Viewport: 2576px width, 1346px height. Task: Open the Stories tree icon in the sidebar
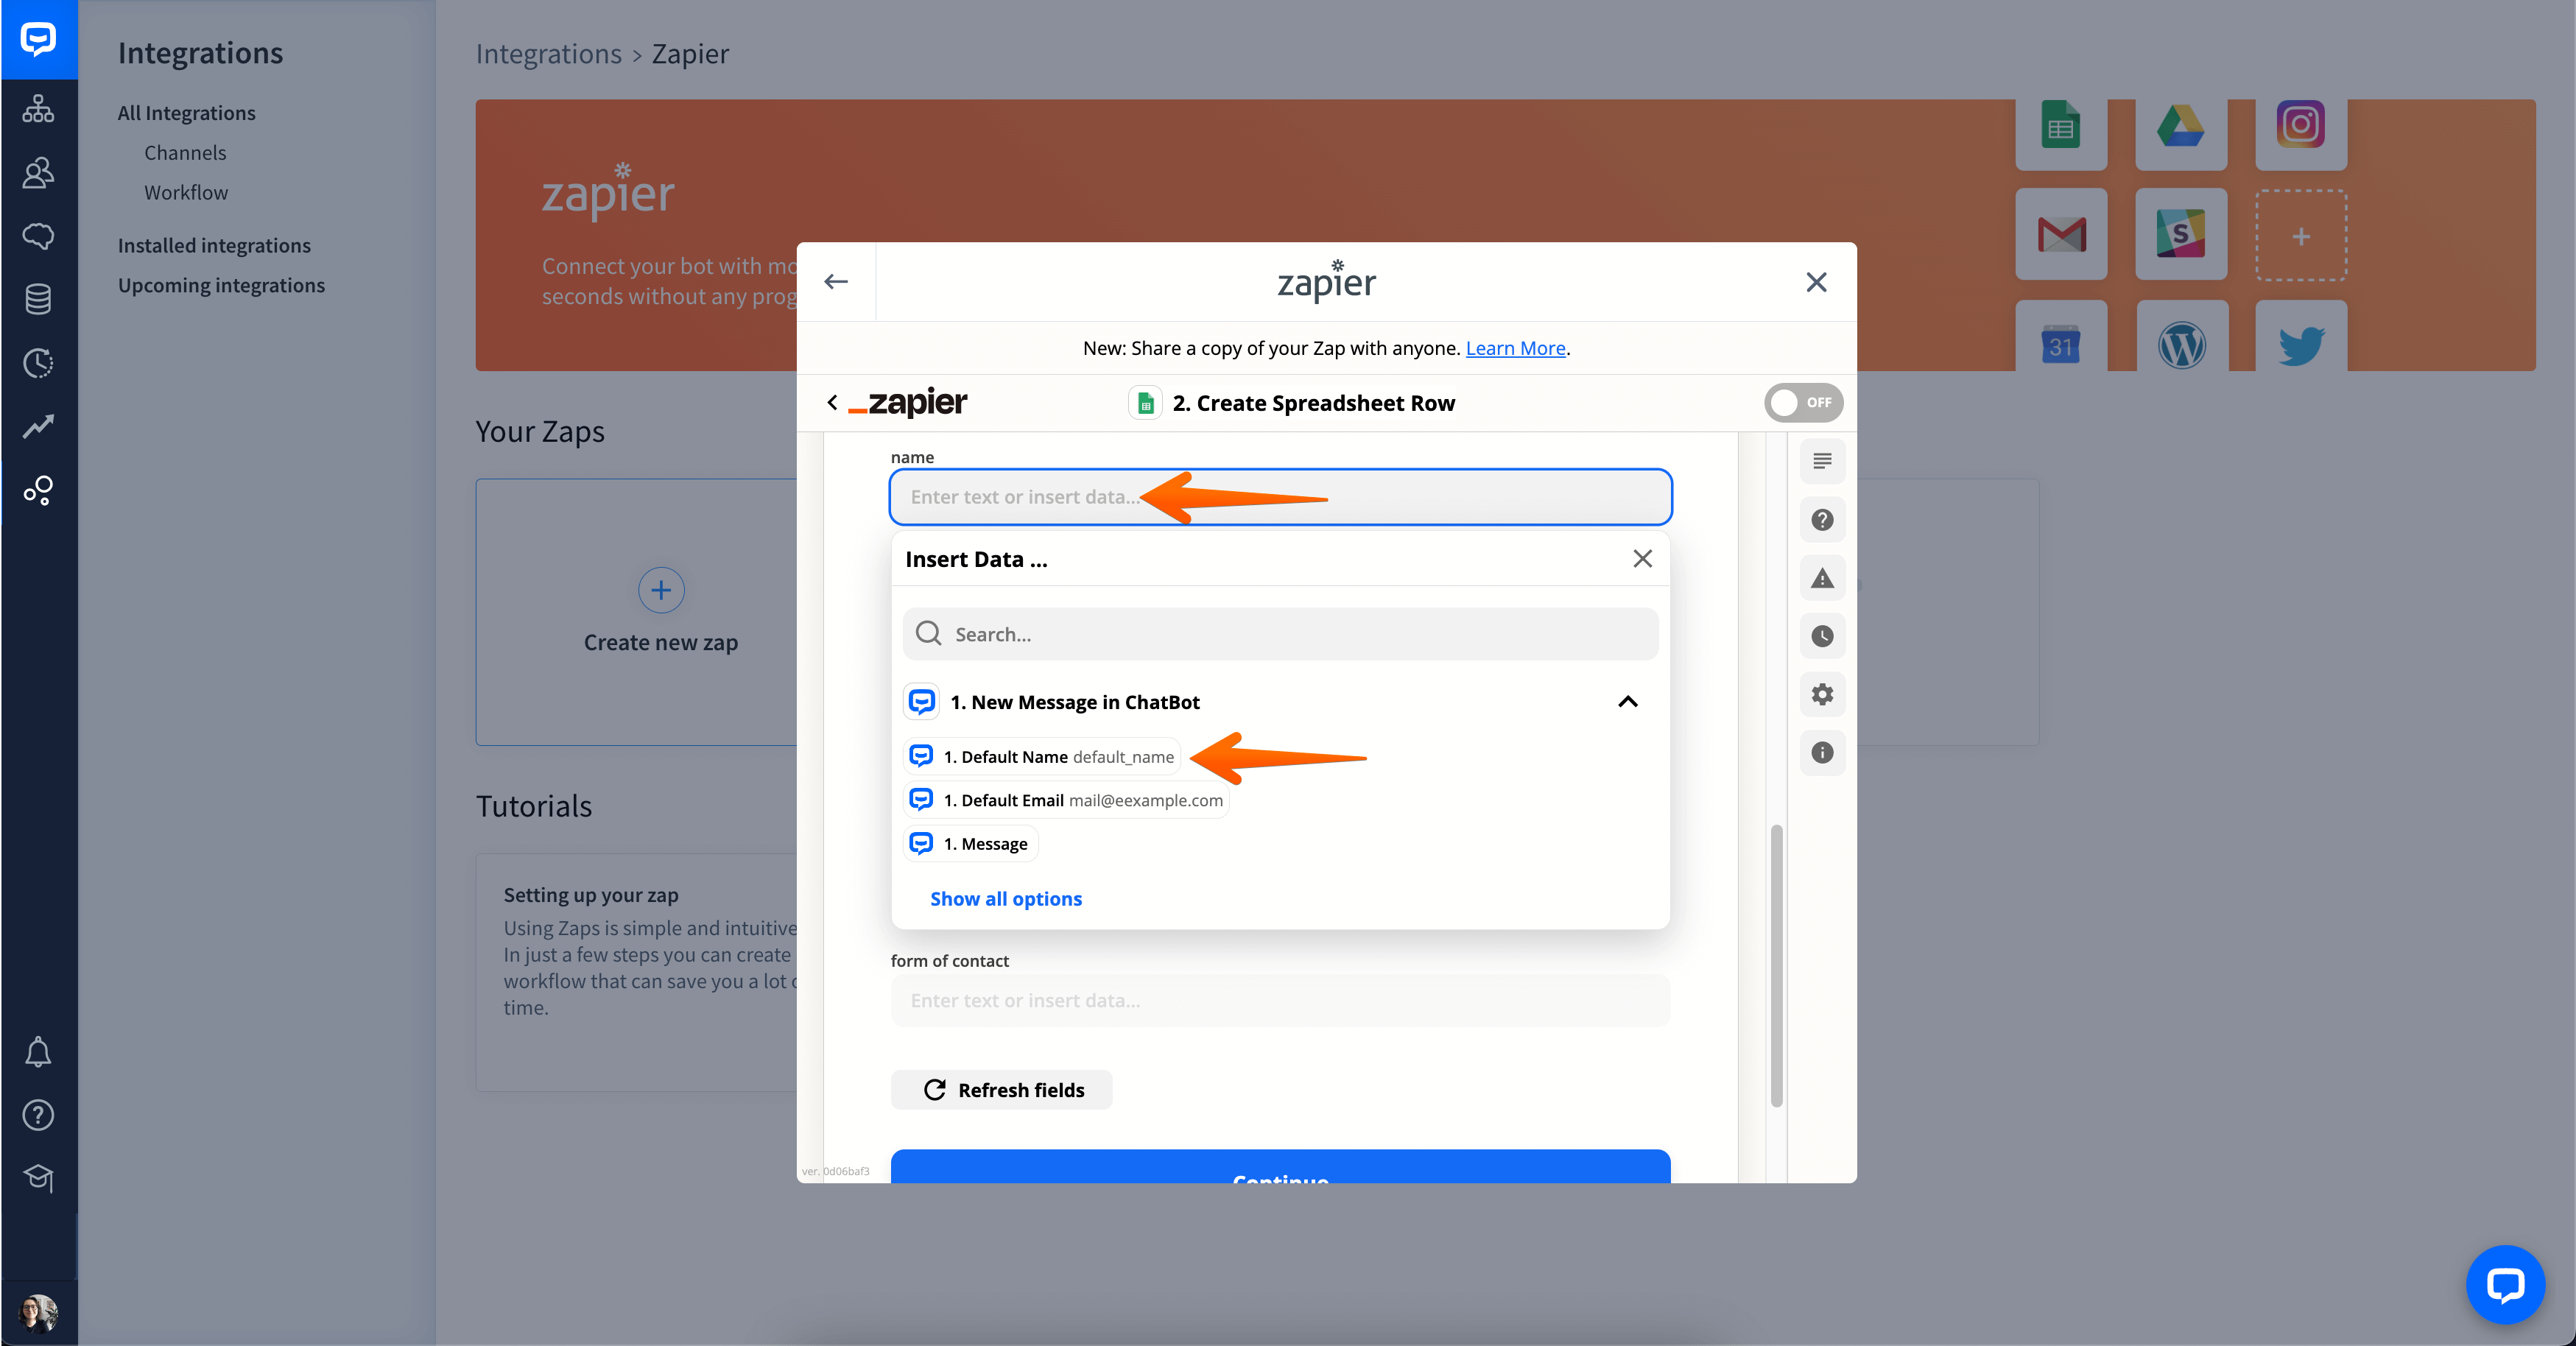coord(38,109)
